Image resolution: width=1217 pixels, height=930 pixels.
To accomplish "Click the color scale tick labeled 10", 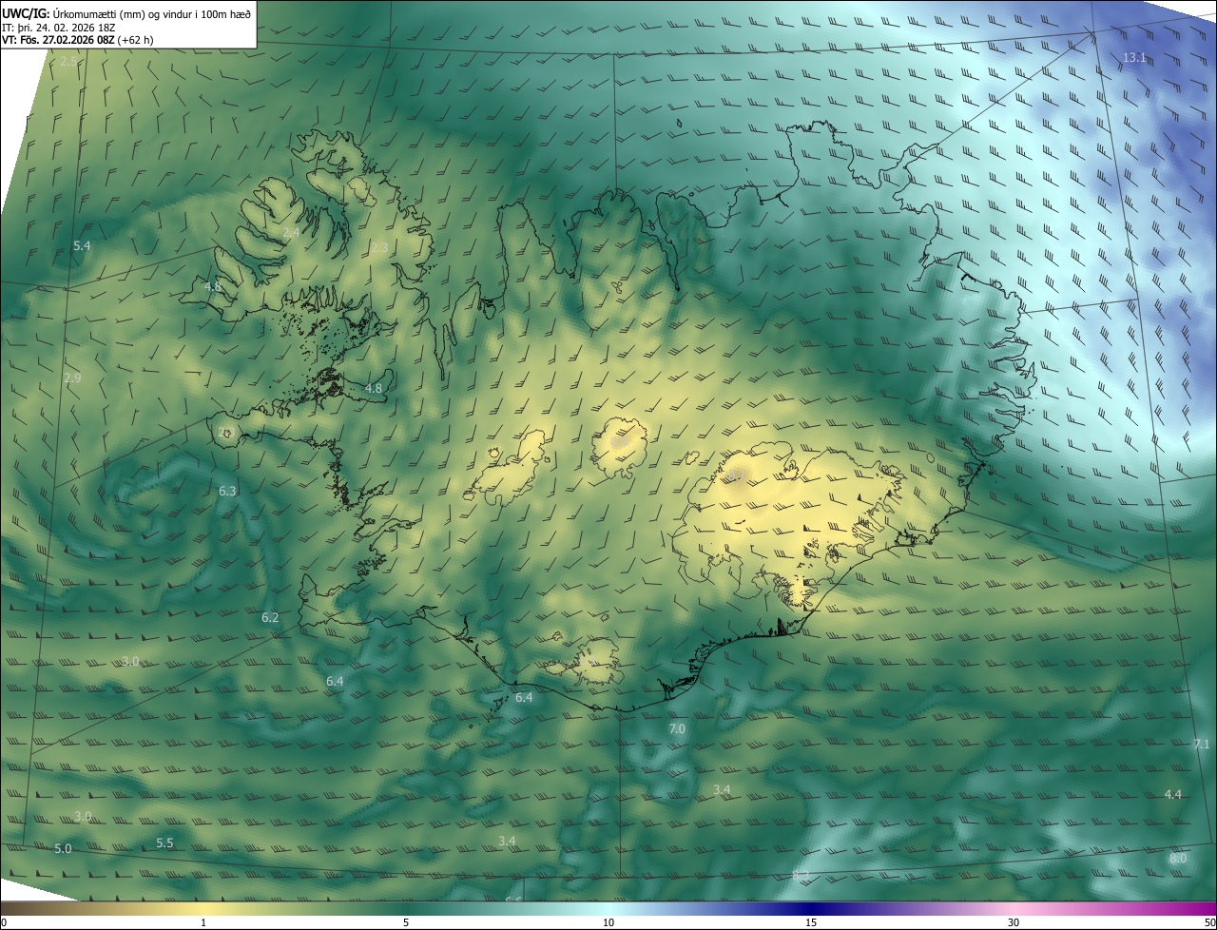I will 608,922.
